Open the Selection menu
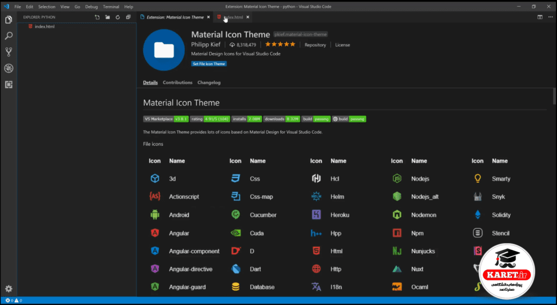Viewport: 557px width, 305px height. (x=47, y=7)
